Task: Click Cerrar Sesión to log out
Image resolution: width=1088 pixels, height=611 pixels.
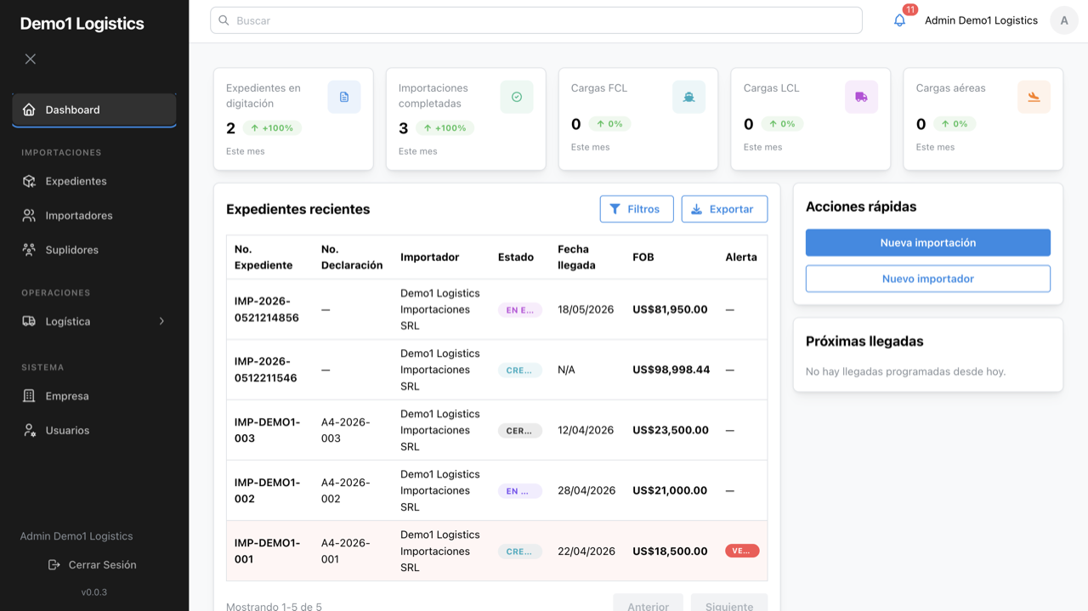Action: tap(93, 565)
